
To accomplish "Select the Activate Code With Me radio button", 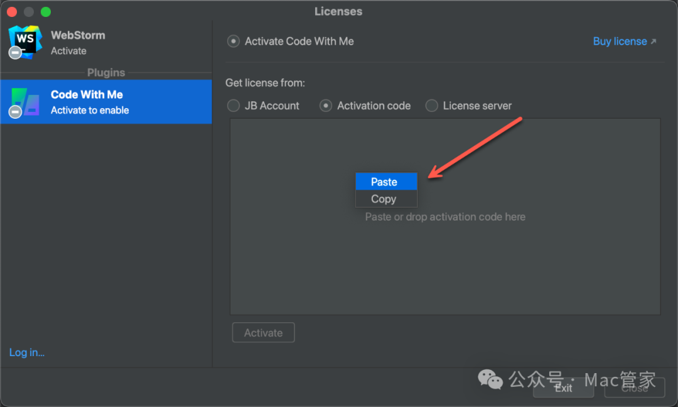I will pyautogui.click(x=234, y=41).
